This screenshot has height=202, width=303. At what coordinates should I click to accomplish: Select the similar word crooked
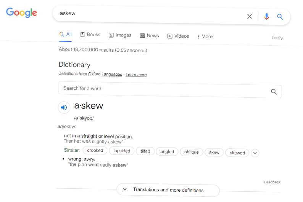(x=95, y=151)
